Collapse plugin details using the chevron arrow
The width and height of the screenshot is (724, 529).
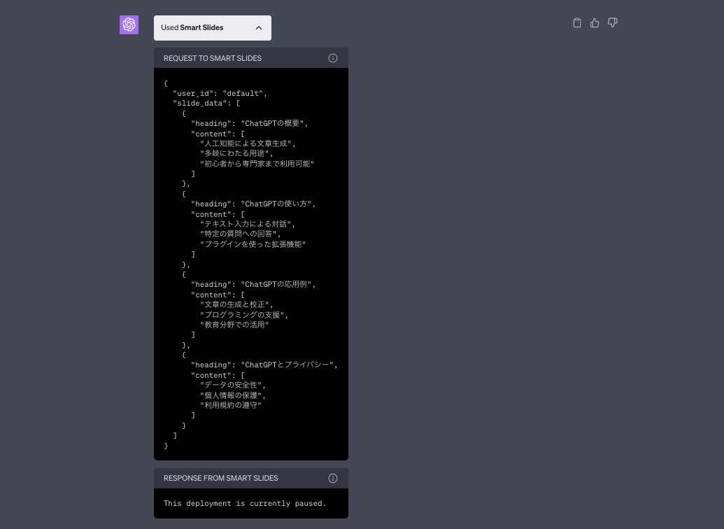click(x=259, y=28)
